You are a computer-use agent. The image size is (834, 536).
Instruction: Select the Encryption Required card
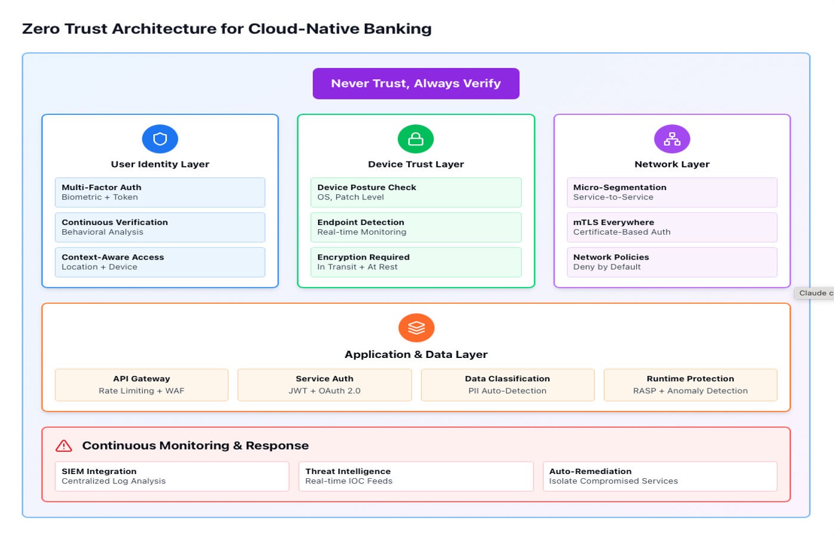(x=416, y=262)
